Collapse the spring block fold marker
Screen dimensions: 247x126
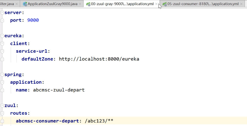tap(2, 75)
